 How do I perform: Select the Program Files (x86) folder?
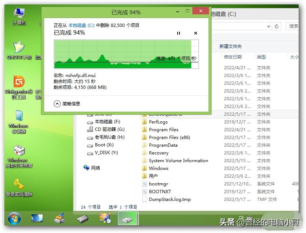(x=169, y=138)
